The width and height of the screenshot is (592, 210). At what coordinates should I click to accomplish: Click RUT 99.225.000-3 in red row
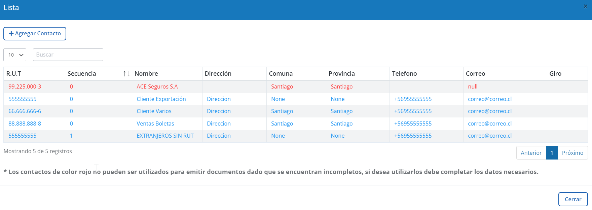pyautogui.click(x=25, y=87)
